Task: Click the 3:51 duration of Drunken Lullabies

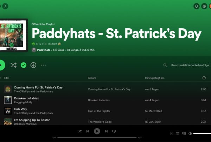Action: click(204, 100)
